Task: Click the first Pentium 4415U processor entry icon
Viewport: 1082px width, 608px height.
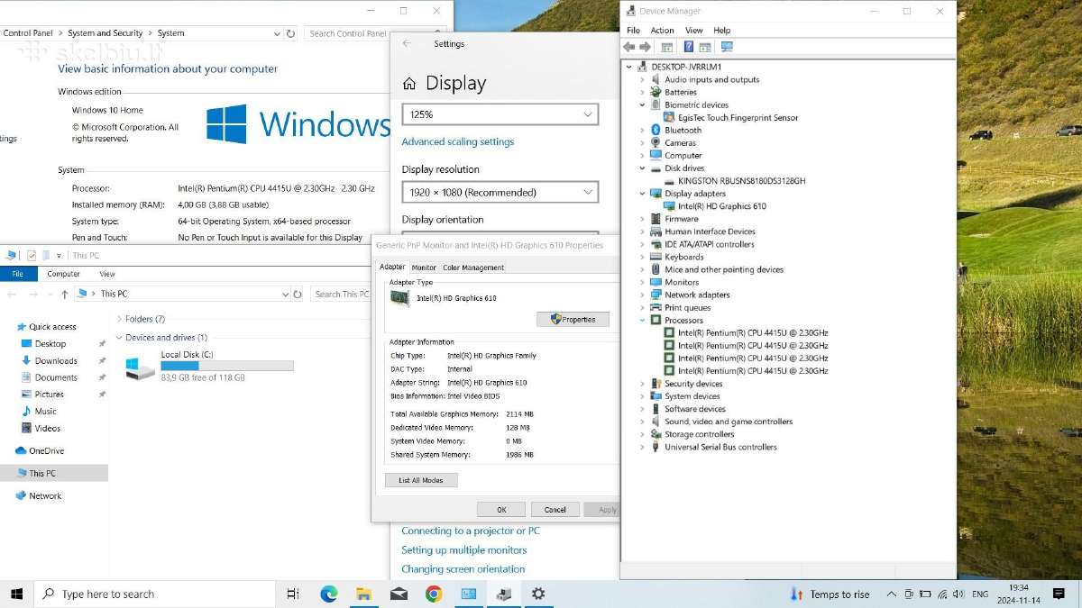Action: (669, 332)
